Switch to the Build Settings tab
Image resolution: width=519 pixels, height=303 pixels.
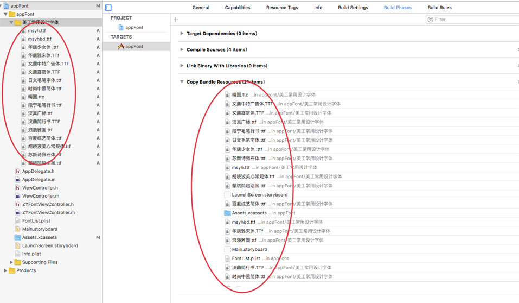[353, 8]
